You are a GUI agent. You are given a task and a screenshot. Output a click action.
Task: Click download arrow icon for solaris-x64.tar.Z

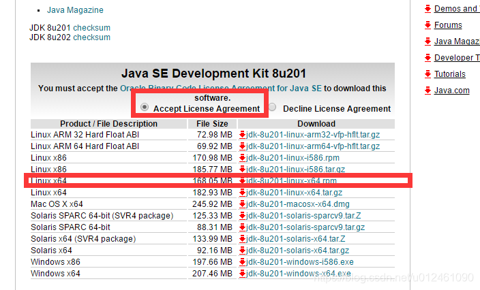(242, 239)
